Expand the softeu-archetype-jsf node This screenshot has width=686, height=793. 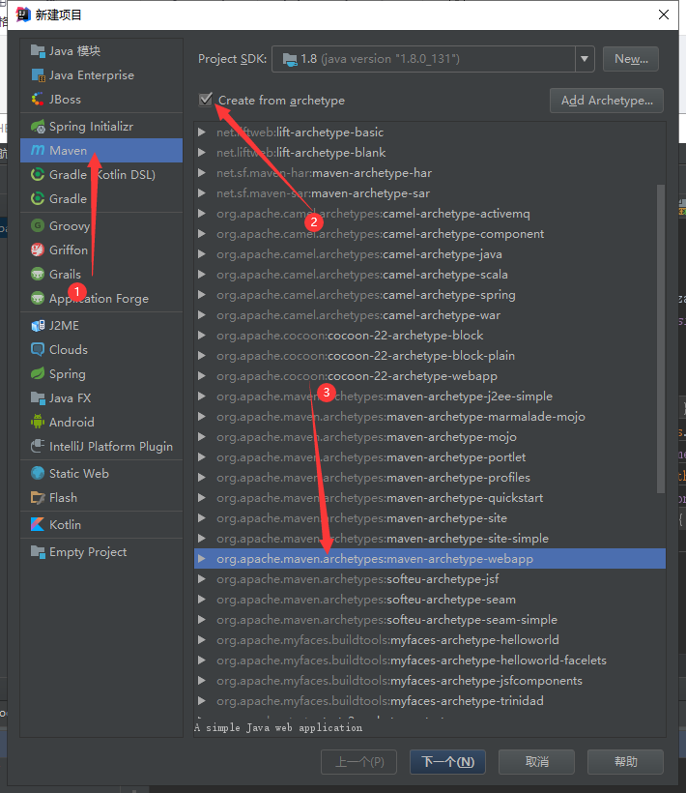click(202, 579)
